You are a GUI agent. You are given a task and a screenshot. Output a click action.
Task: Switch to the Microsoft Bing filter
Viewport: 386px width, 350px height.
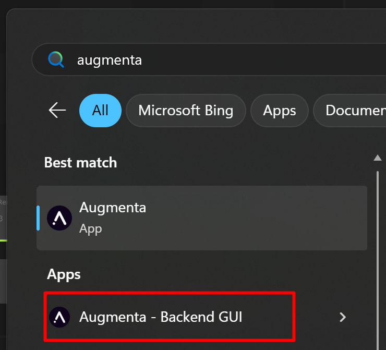[x=186, y=110]
